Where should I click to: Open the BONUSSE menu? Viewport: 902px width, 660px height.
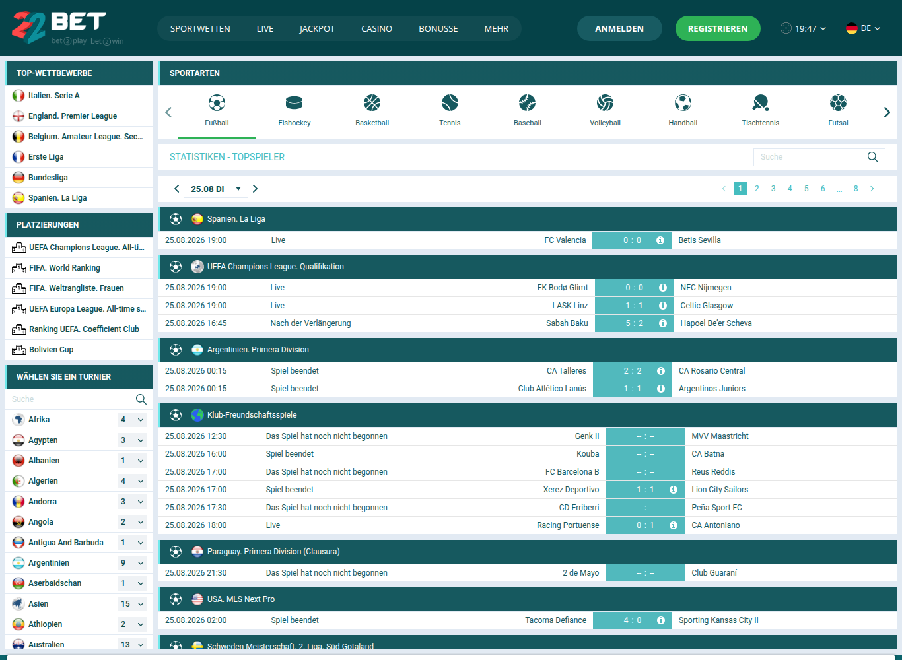(438, 28)
